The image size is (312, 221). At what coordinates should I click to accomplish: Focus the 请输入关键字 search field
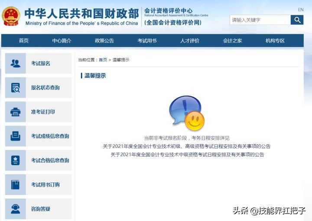[x=260, y=20]
